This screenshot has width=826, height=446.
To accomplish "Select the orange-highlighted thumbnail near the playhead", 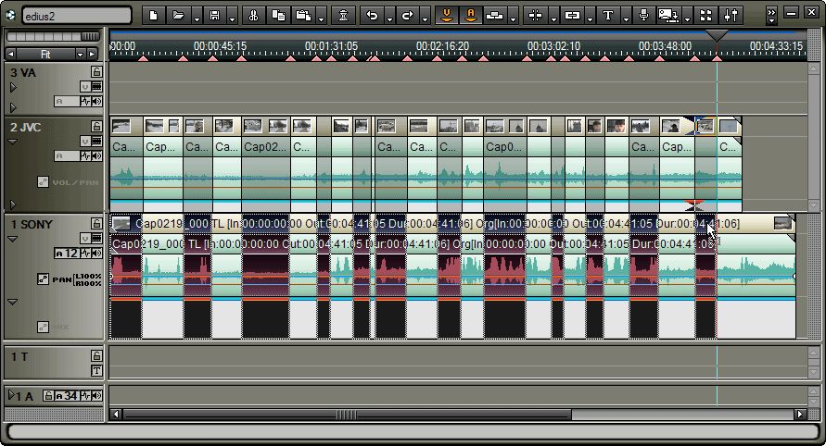I will pos(705,126).
